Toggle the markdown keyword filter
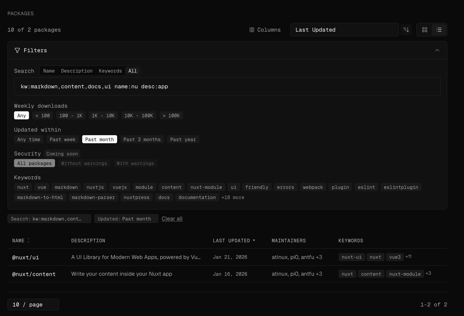This screenshot has width=464, height=316. point(66,187)
